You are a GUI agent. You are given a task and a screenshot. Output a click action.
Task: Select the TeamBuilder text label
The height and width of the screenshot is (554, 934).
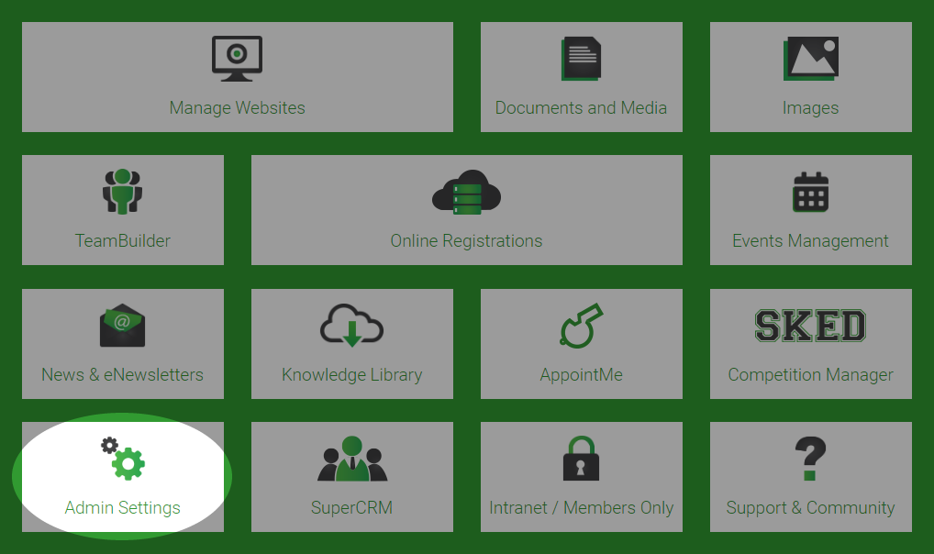[123, 240]
